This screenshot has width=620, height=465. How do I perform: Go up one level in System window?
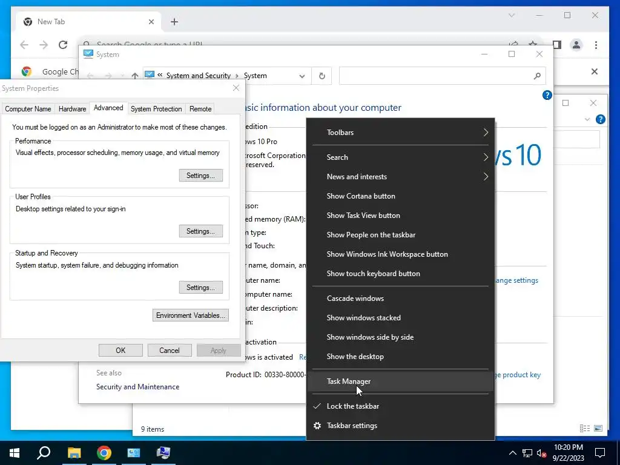[135, 76]
